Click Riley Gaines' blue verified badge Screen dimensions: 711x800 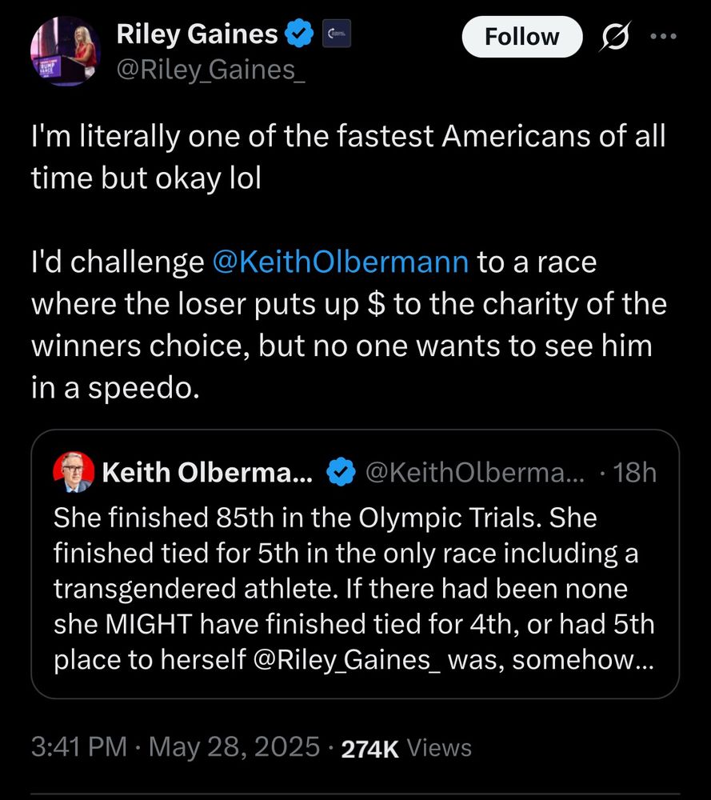pos(301,34)
